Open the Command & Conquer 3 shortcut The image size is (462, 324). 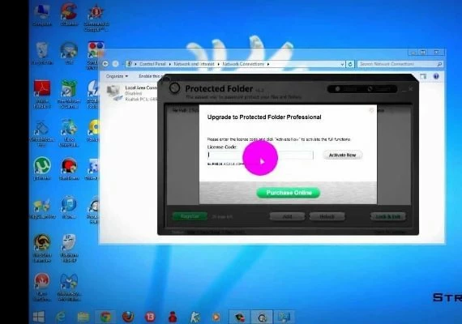(96, 18)
